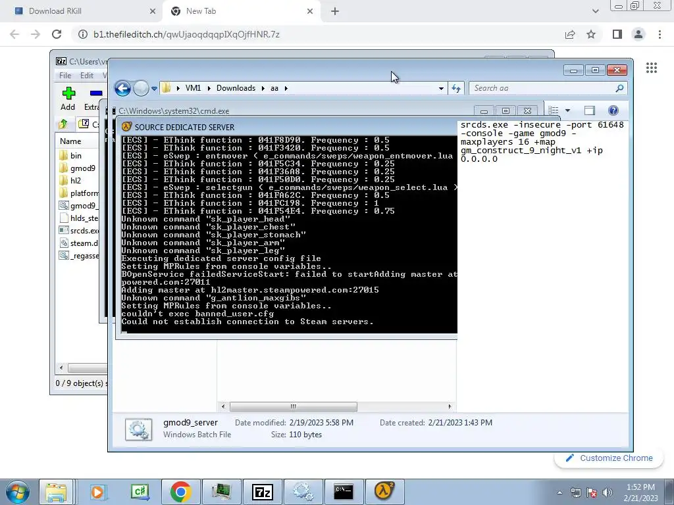
Task: Expand the arrow after aa breadcrumb
Action: tap(286, 88)
